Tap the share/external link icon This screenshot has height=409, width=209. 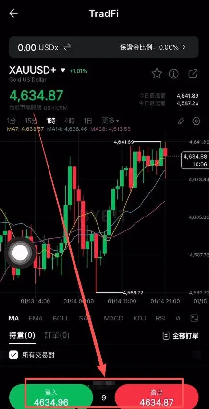coord(193,74)
